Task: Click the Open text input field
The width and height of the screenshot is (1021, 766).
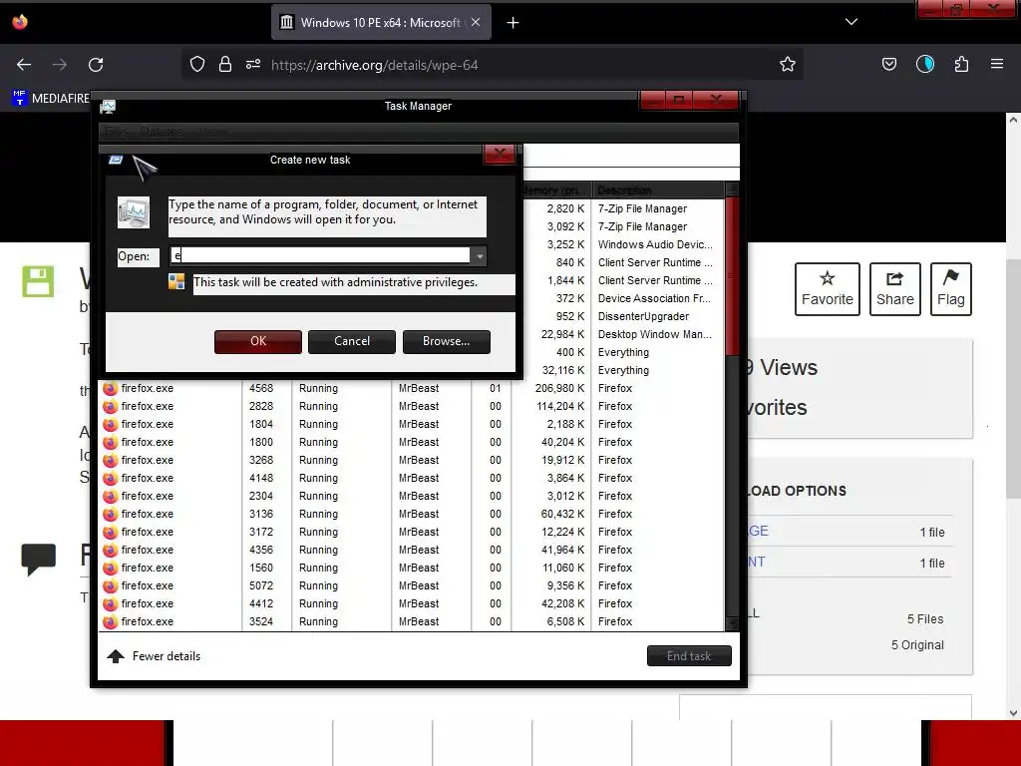Action: click(320, 255)
